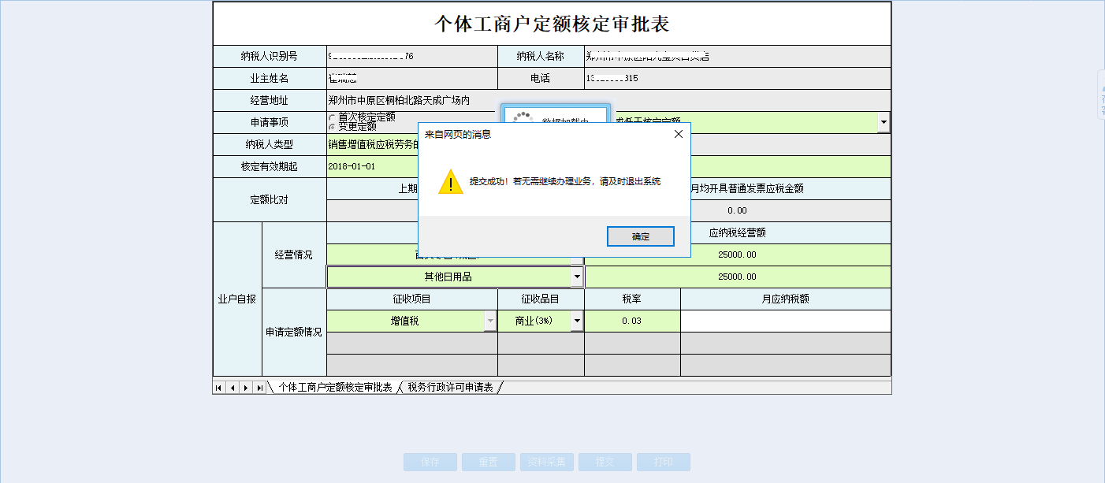
Task: Open the 其他日用品 dropdown arrow
Action: (577, 277)
